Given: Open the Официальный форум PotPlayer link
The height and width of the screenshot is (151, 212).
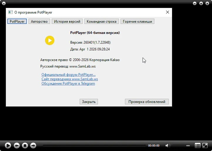Looking at the screenshot, I should point(69,75).
